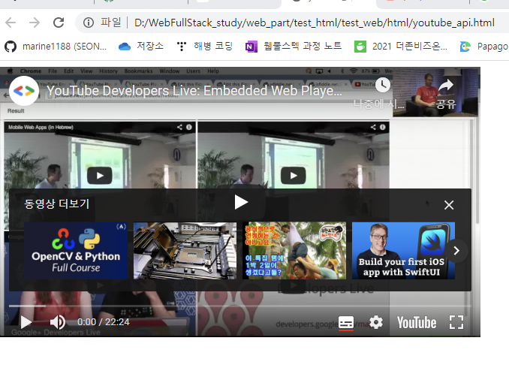Reload the page
This screenshot has height=392, width=509.
point(59,23)
